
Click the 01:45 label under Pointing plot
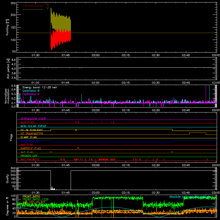pyautogui.click(x=66, y=55)
